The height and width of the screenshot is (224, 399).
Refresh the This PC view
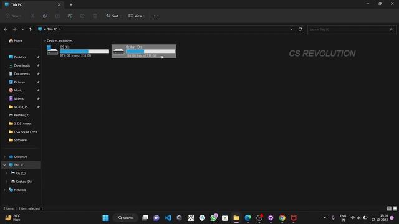(x=300, y=29)
